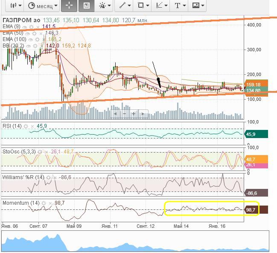Click the Май 14 time axis label

tap(181, 226)
